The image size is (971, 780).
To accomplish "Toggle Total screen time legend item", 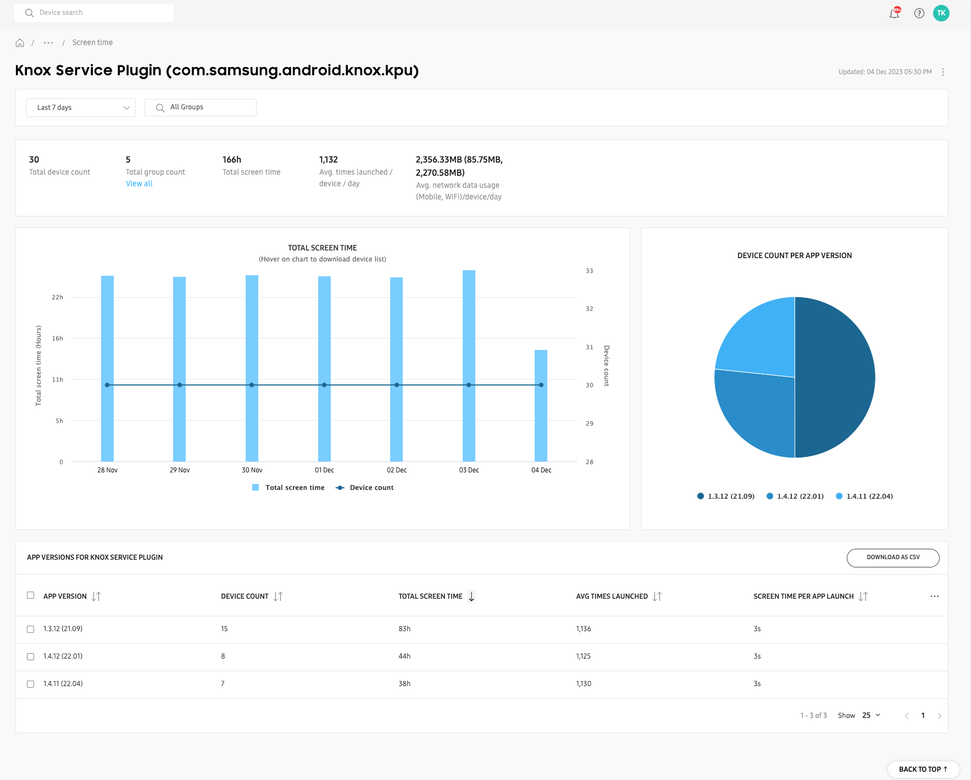I will pos(288,488).
